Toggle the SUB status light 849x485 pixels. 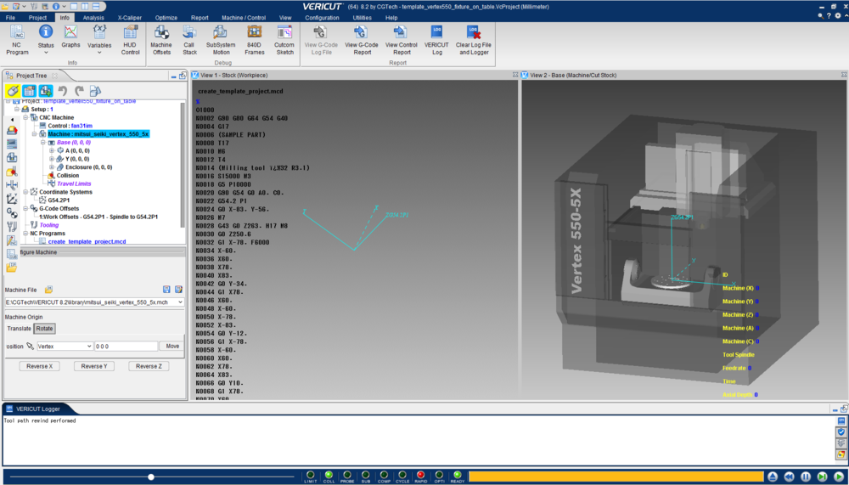pos(365,477)
